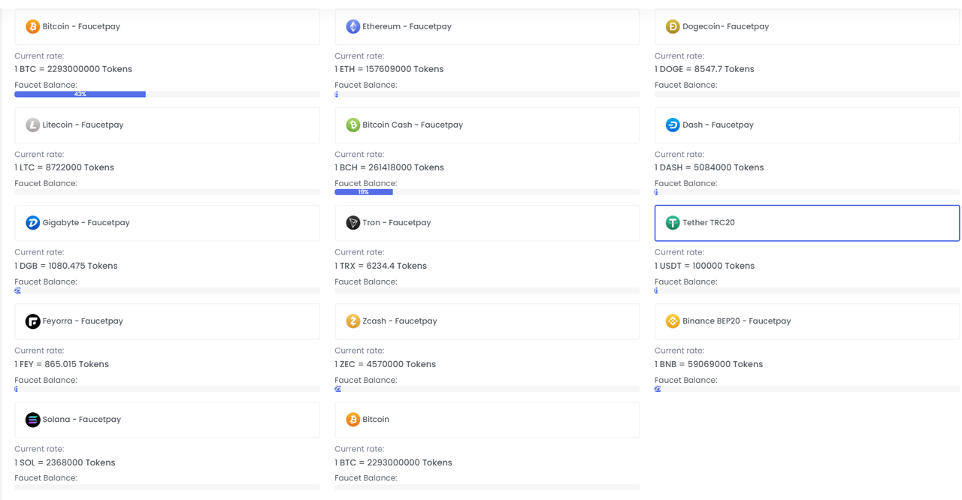Select Bitcoin - Faucetpay payment option
962x500 pixels.
[167, 26]
